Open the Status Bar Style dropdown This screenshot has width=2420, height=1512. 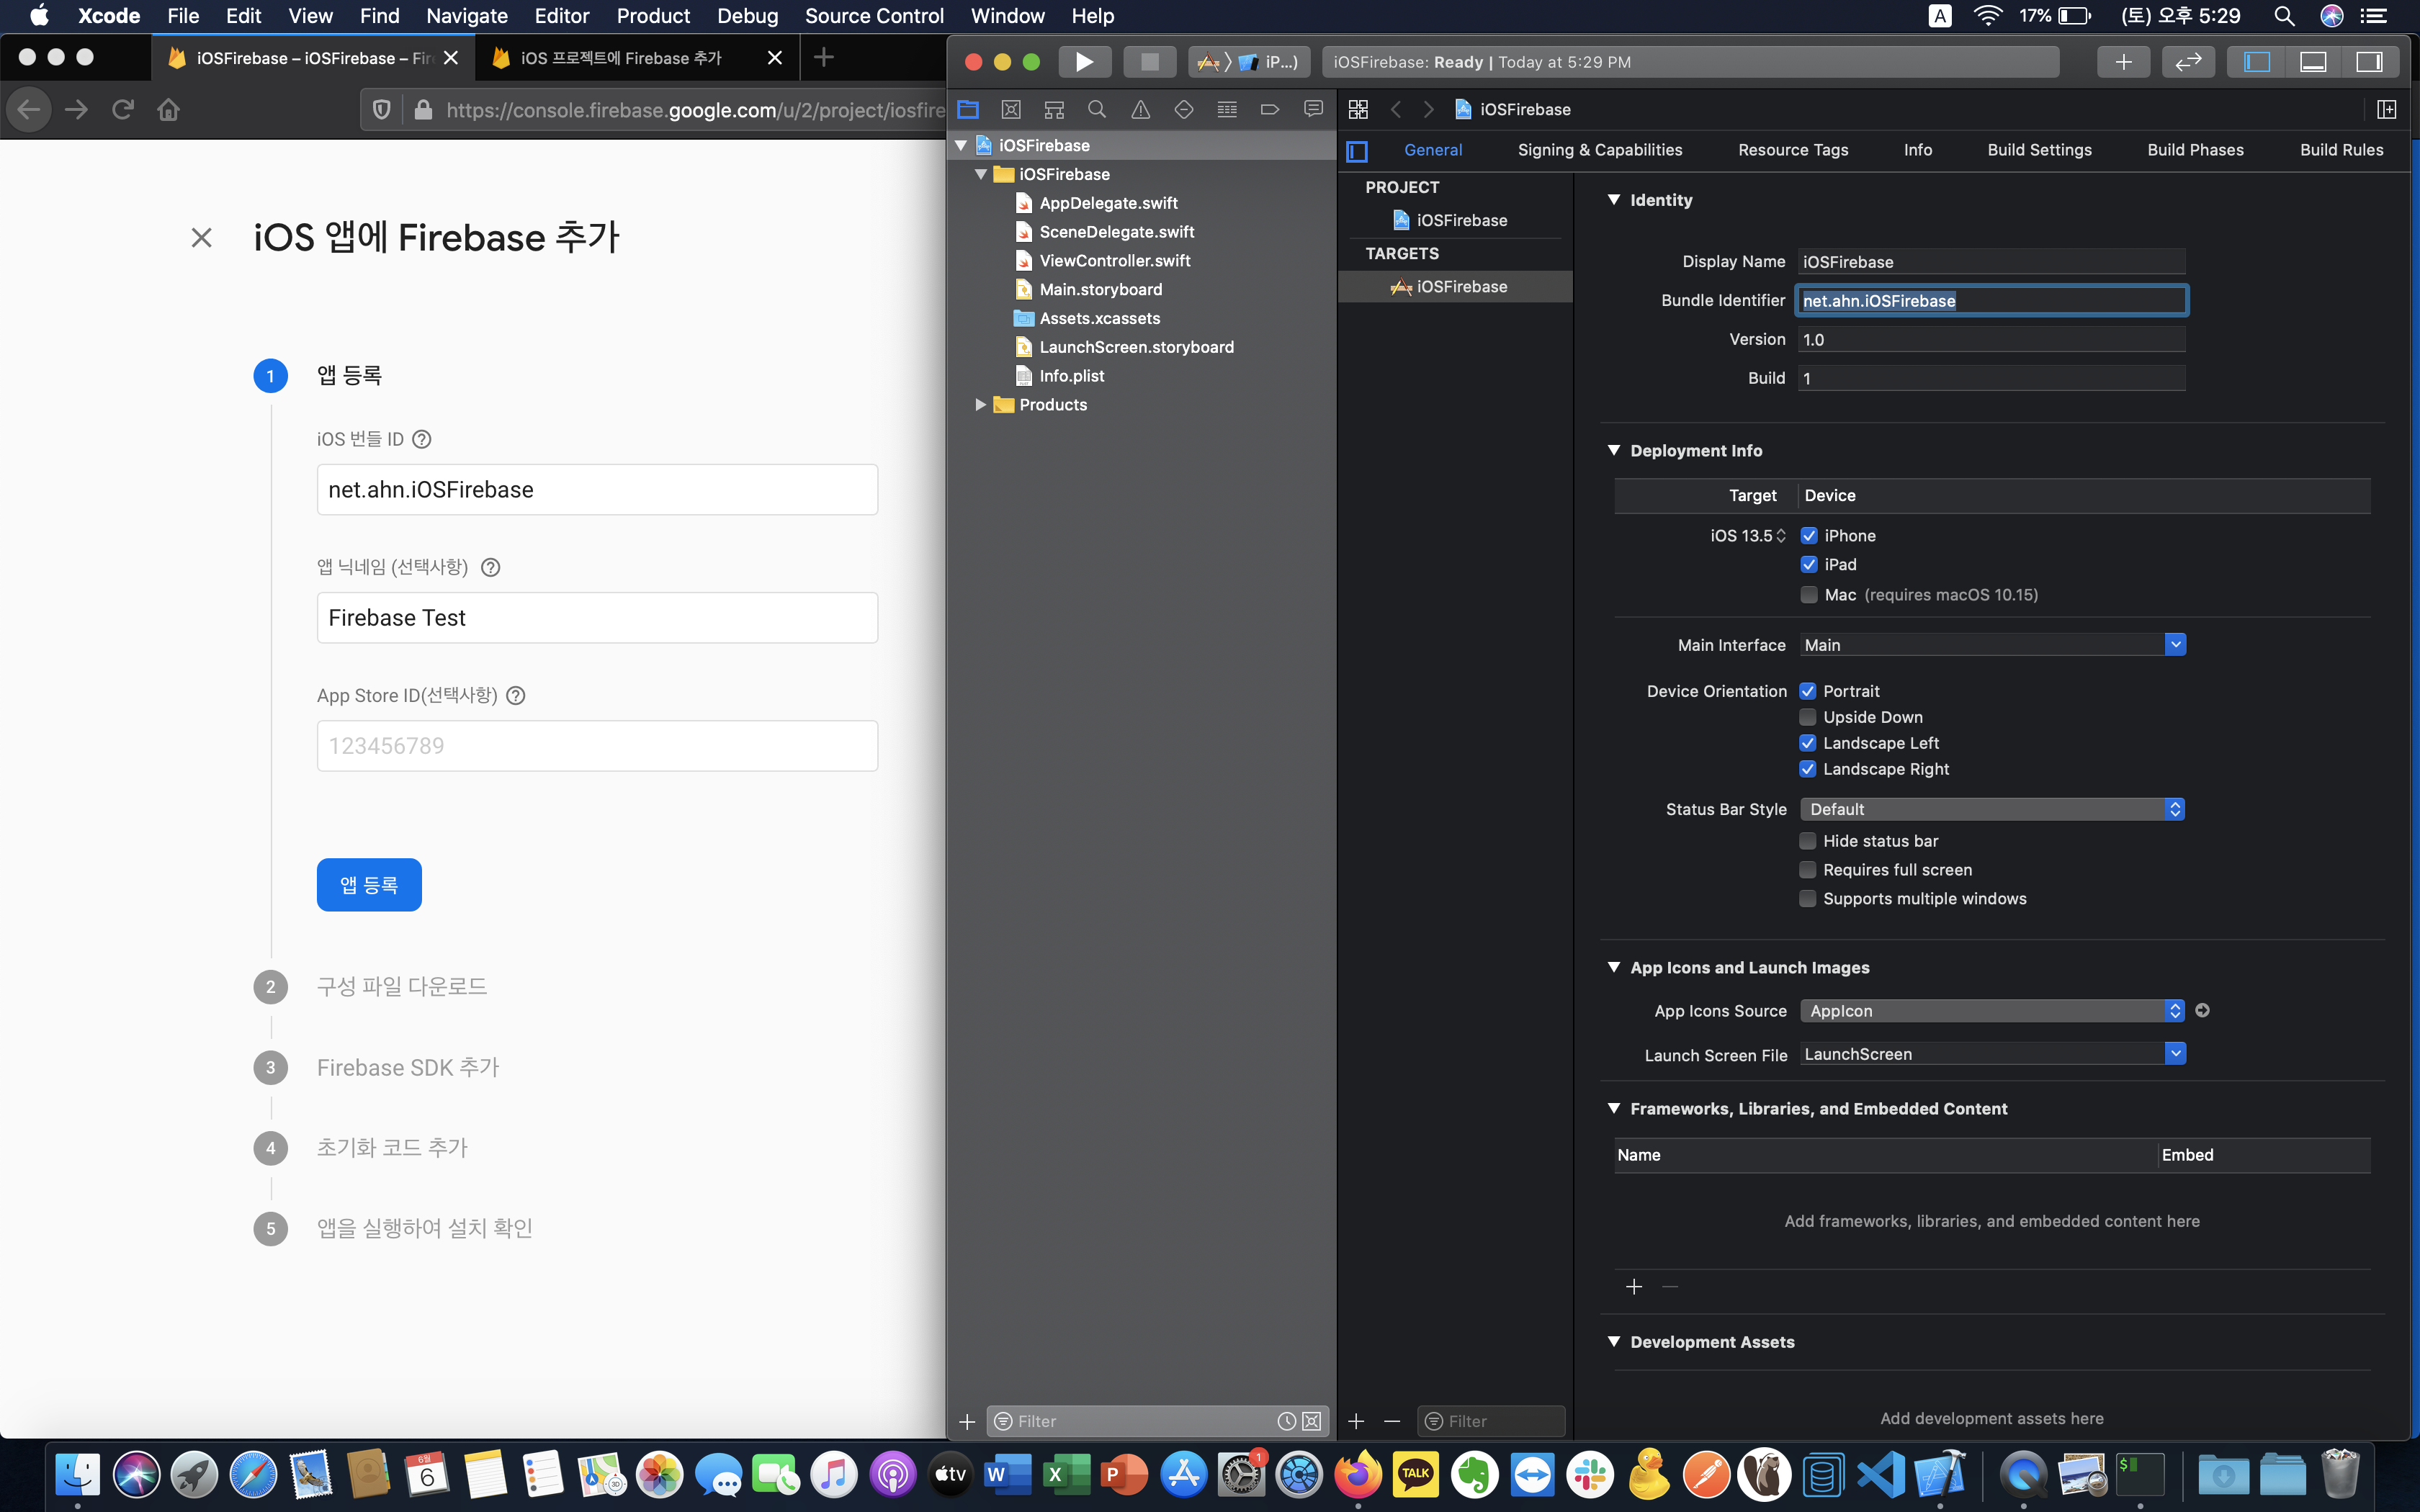click(1991, 809)
